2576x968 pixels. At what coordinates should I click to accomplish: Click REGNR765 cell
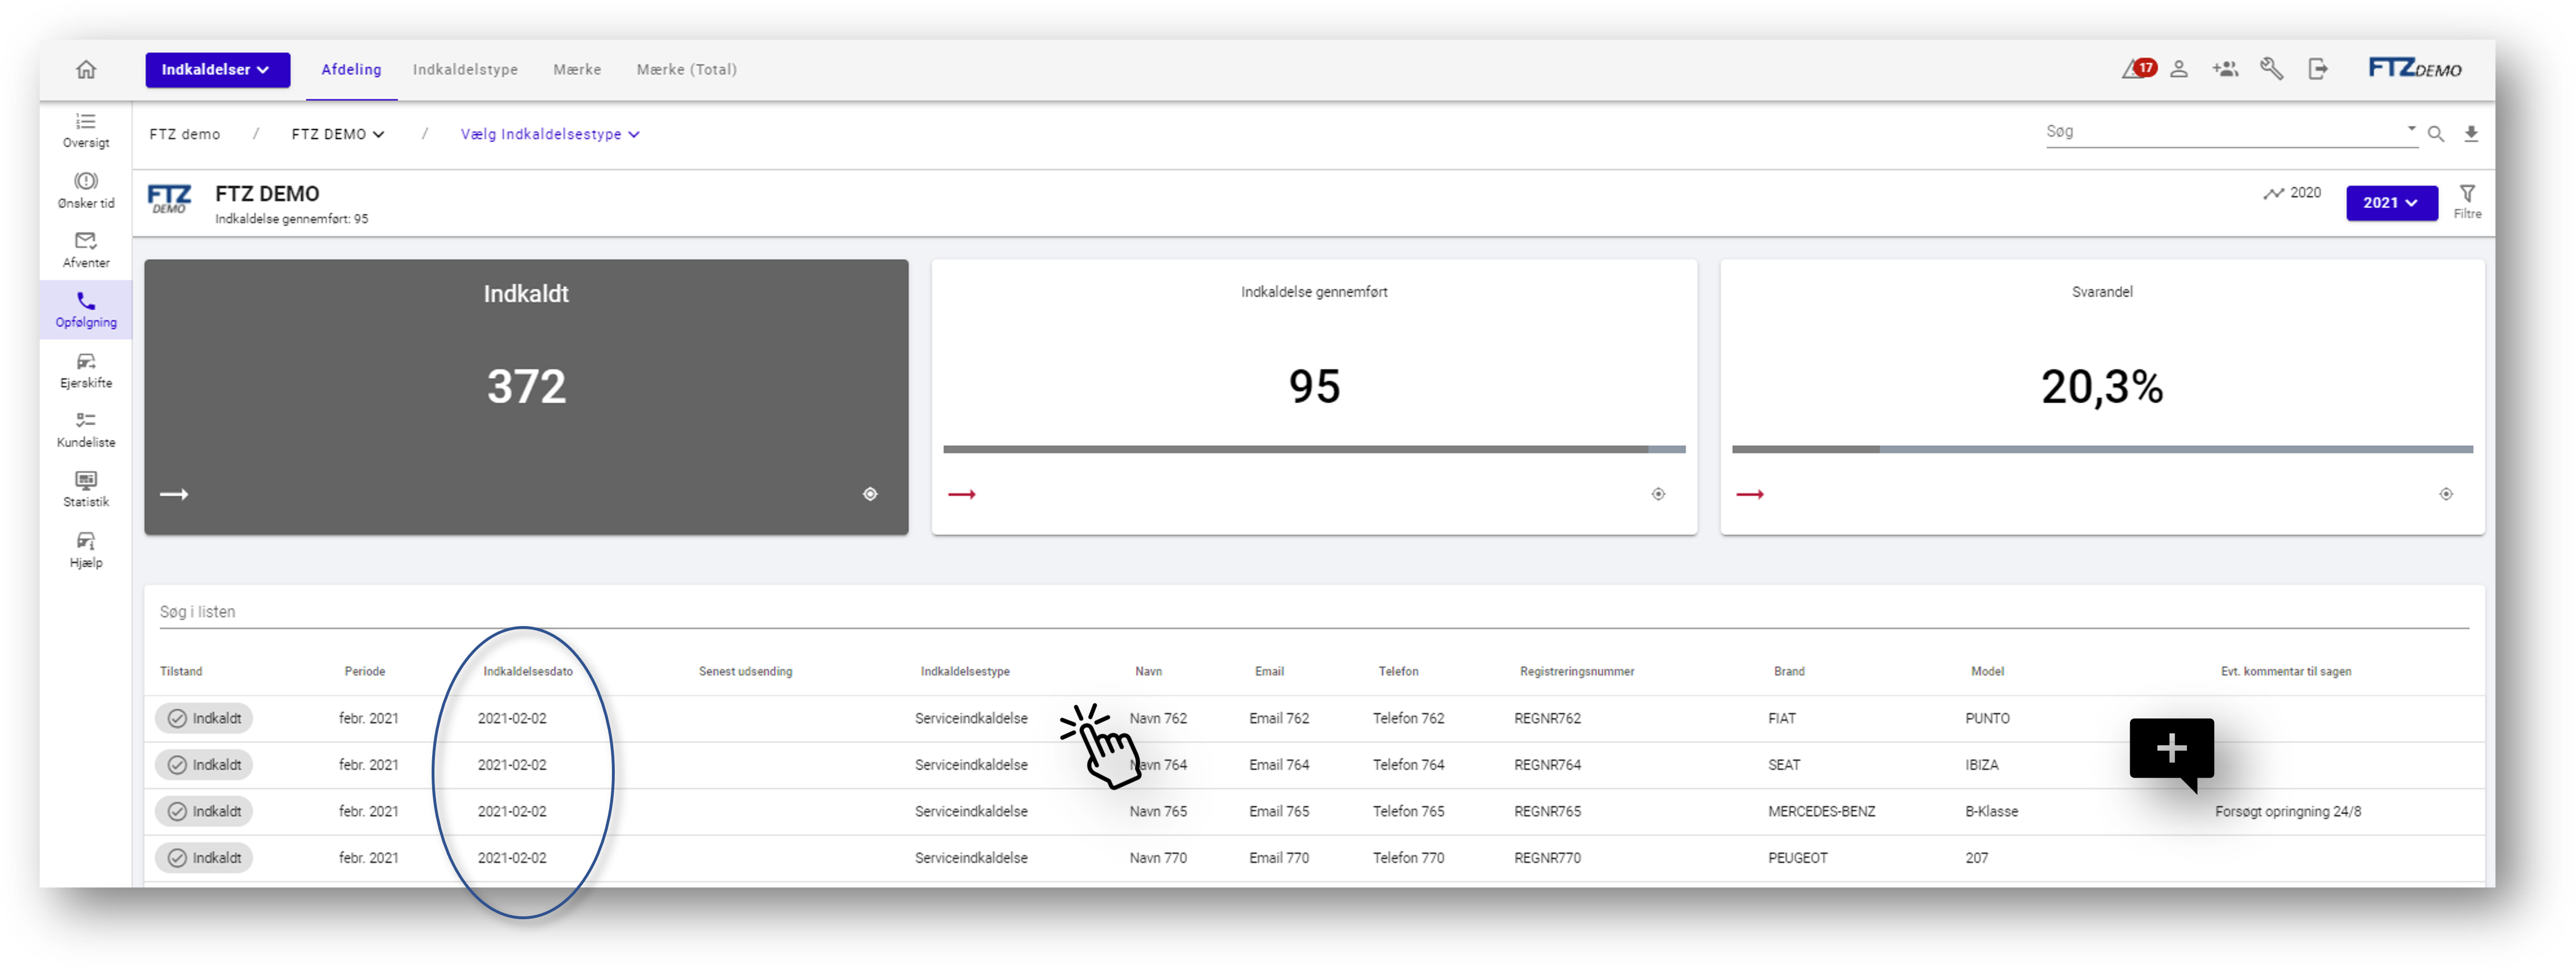pos(1547,811)
